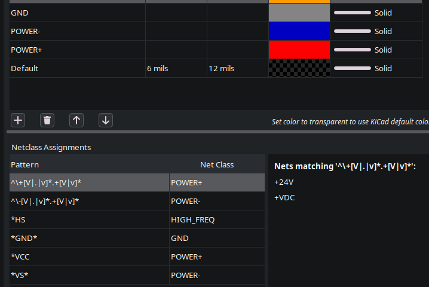The image size is (429, 287).
Task: Click the transparent Default color swatch
Action: [299, 68]
